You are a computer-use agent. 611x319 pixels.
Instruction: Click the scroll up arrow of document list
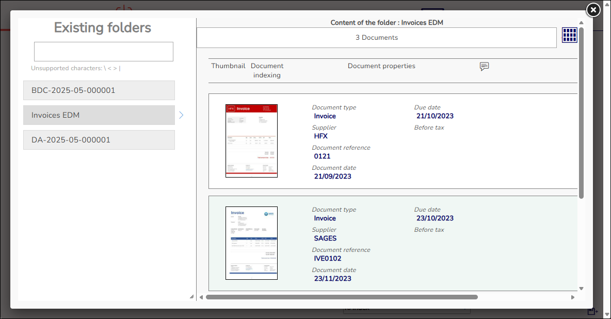click(581, 23)
